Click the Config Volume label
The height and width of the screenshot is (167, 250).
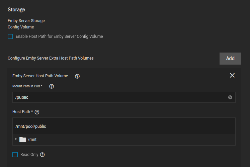[21, 27]
